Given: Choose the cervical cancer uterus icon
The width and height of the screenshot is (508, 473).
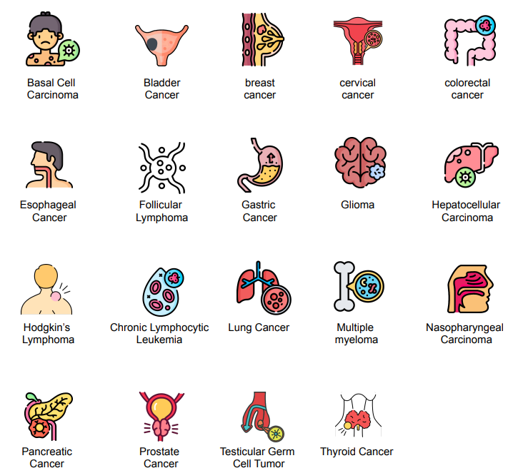Looking at the screenshot, I should coord(358,41).
